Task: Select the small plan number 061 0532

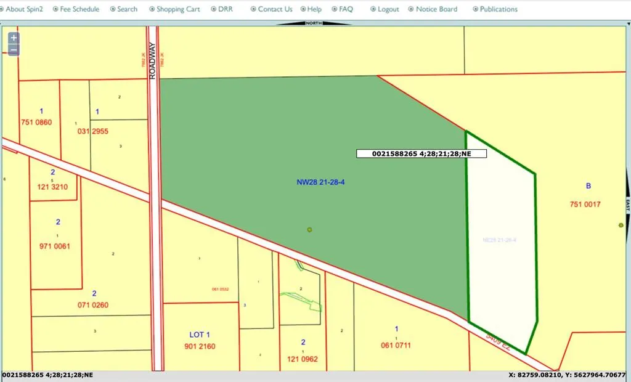Action: click(221, 289)
